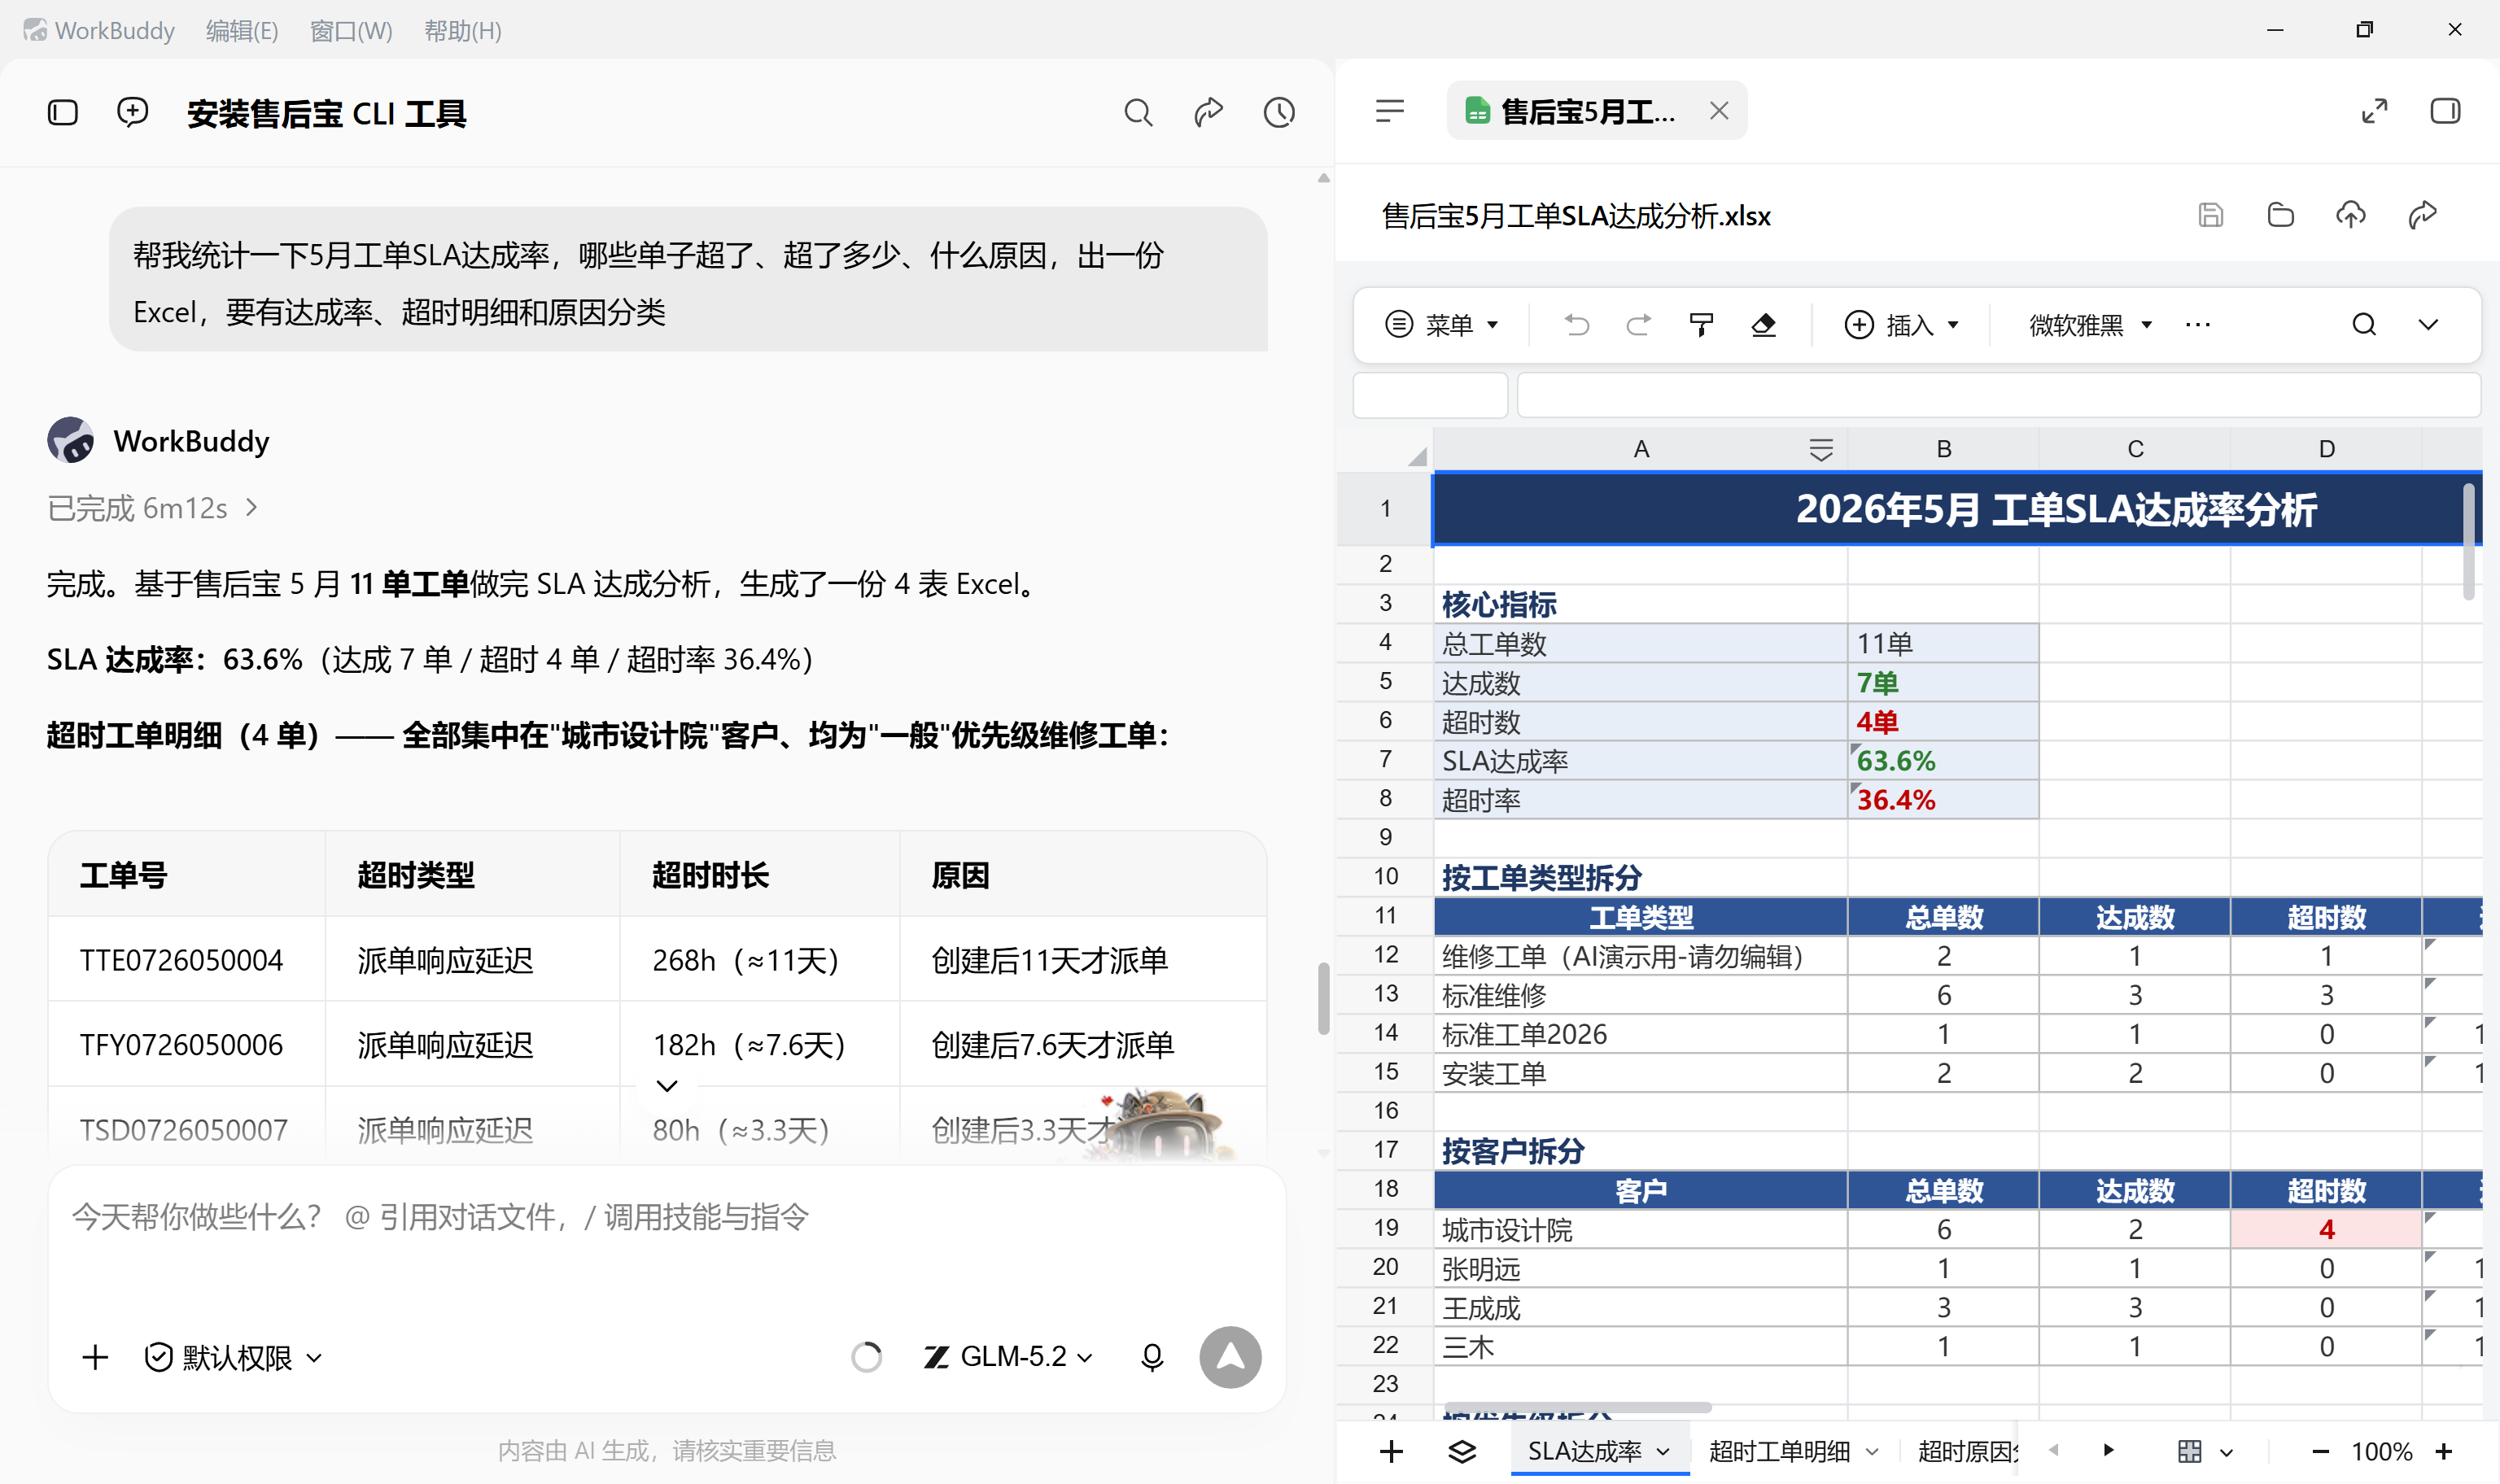The image size is (2500, 1484).
Task: Search within the chat conversation
Action: click(x=1138, y=112)
